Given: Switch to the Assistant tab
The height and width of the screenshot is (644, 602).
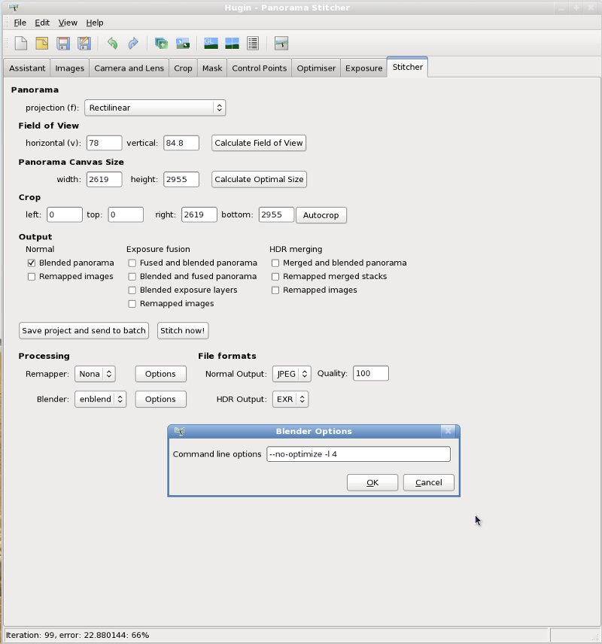Looking at the screenshot, I should [27, 68].
